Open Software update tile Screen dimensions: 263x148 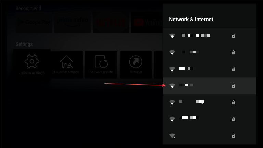pyautogui.click(x=101, y=65)
